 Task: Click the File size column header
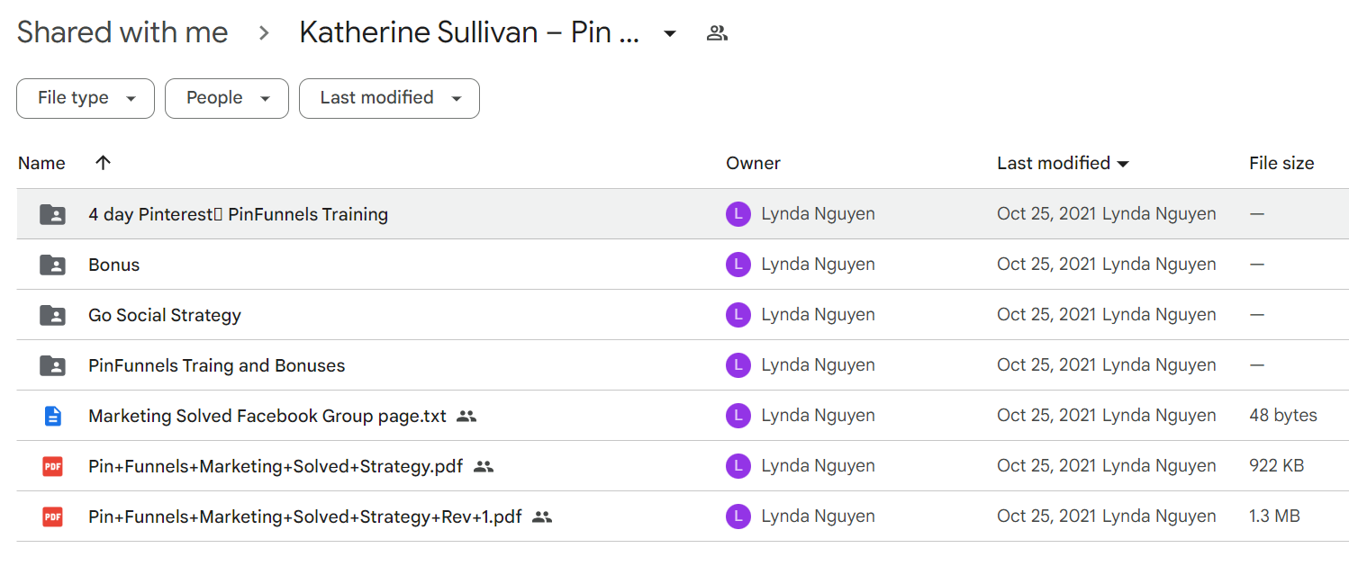pyautogui.click(x=1281, y=163)
